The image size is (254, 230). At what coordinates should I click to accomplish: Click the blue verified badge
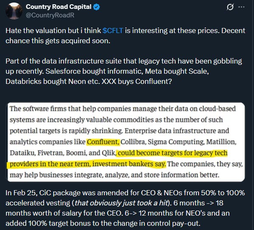click(x=97, y=7)
